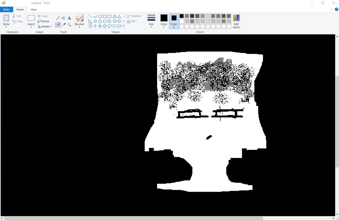Pick the solid white palette swatch
Screen dimensions: 339x220
coord(182,21)
